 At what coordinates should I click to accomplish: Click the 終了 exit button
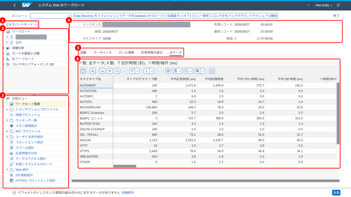click(x=336, y=16)
